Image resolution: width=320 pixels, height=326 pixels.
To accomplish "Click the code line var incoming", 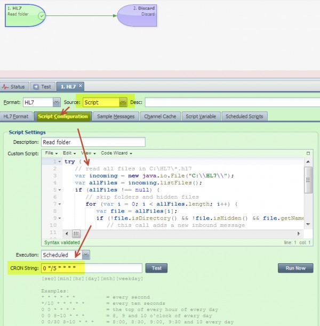I will pyautogui.click(x=154, y=176).
